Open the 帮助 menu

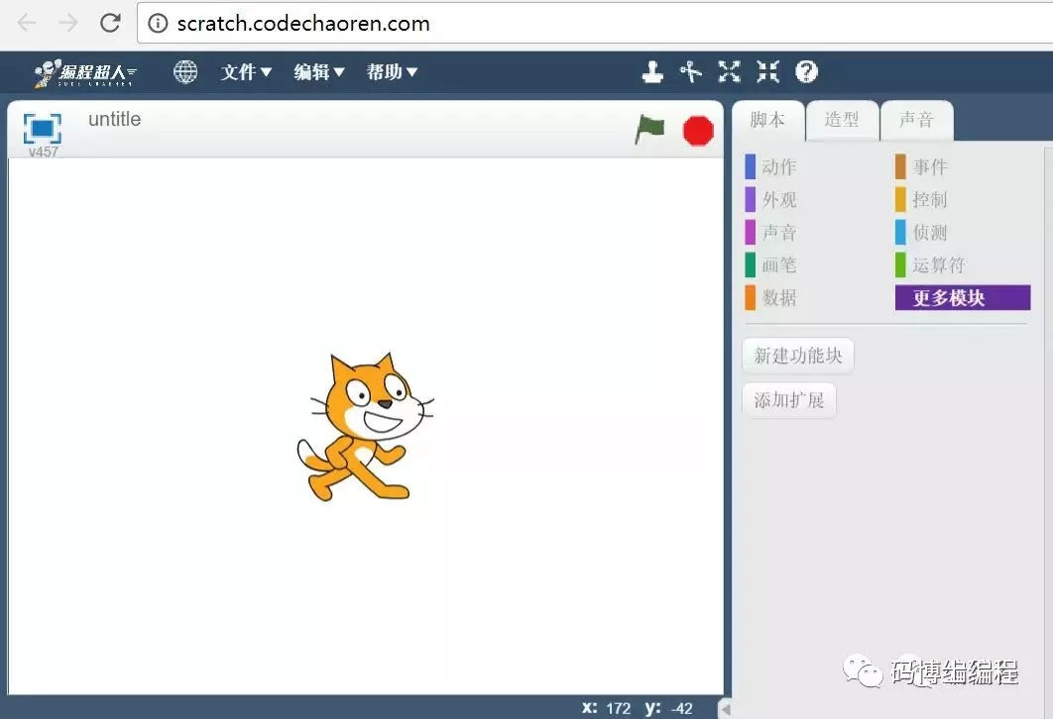coord(392,71)
